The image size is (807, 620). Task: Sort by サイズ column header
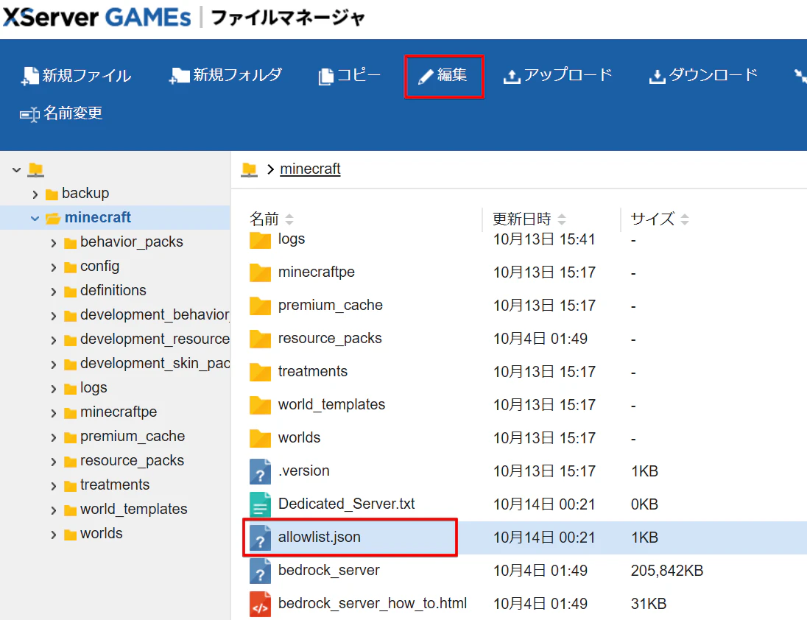tap(660, 219)
